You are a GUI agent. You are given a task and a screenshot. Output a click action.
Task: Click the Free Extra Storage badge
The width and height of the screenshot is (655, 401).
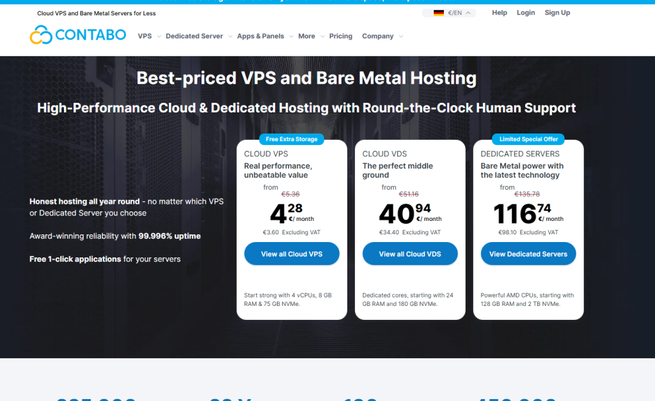(x=291, y=139)
